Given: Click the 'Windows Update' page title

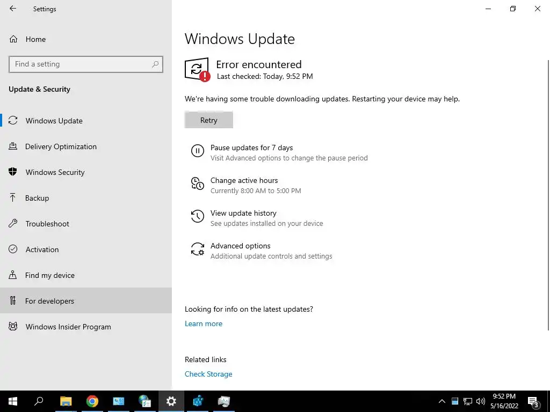Looking at the screenshot, I should [x=240, y=39].
